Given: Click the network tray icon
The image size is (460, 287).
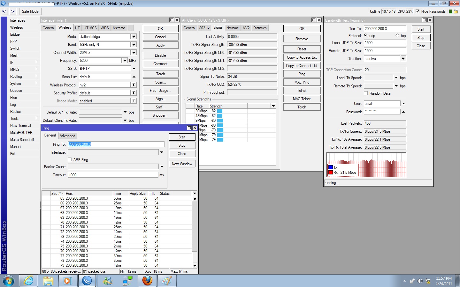Looking at the screenshot, I should (428, 281).
